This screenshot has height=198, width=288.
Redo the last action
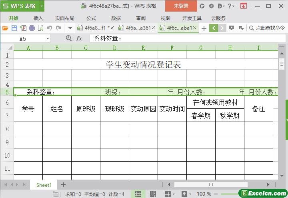point(58,28)
